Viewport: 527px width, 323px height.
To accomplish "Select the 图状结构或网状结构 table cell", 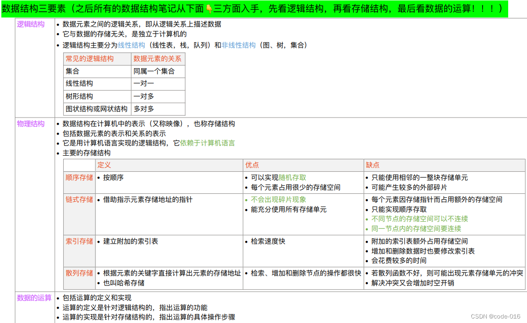I will tap(96, 109).
